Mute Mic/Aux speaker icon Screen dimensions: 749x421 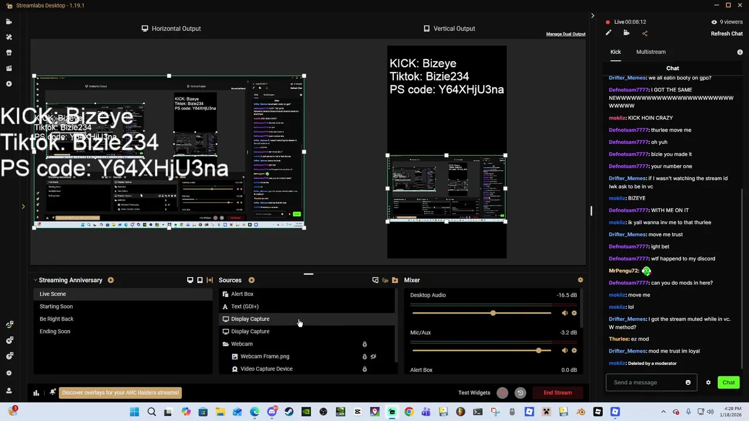[x=565, y=351]
